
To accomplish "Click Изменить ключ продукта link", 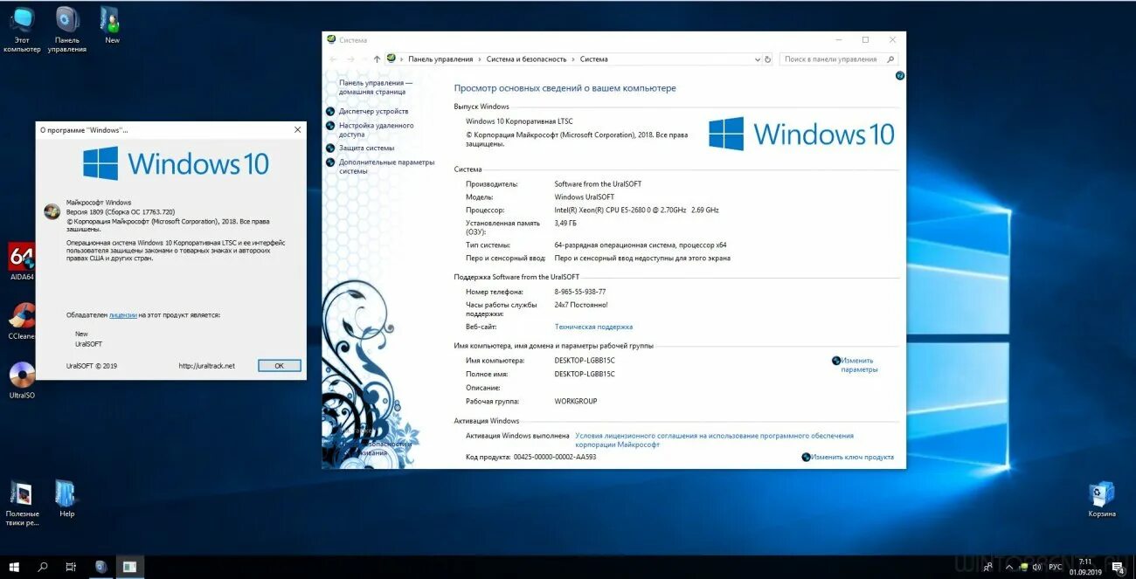I will tap(852, 457).
